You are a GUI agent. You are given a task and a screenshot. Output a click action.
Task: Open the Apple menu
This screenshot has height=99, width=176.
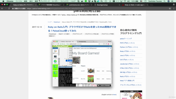3,1
